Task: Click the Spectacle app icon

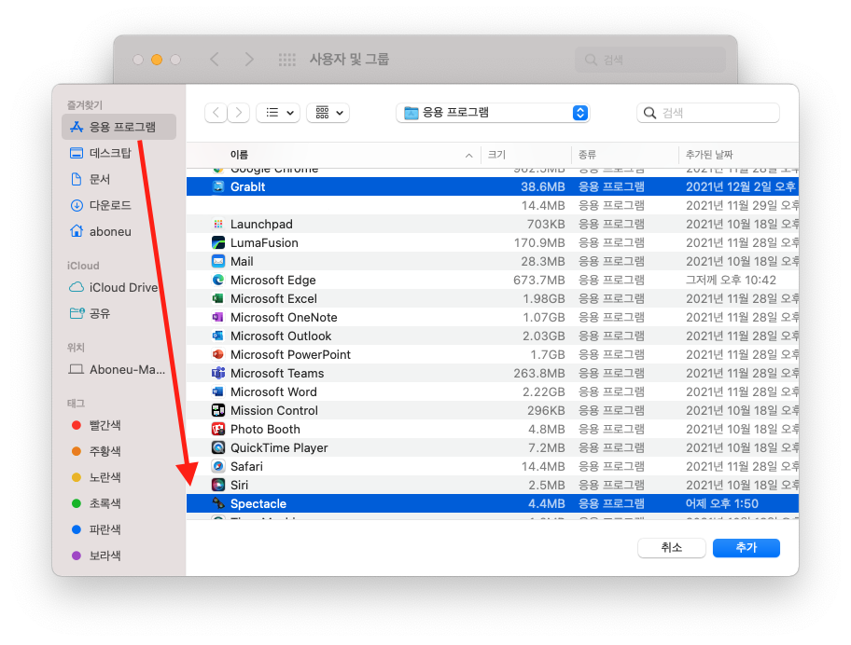Action: [218, 503]
